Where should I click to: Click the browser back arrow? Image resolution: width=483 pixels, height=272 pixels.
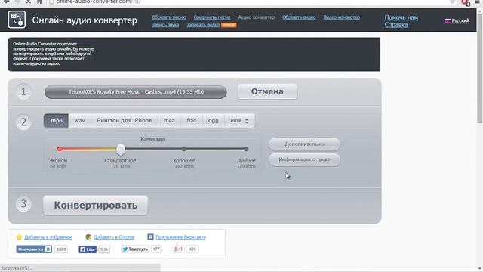pyautogui.click(x=6, y=2)
